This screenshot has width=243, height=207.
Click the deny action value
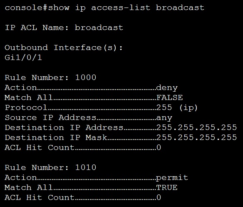pos(167,88)
